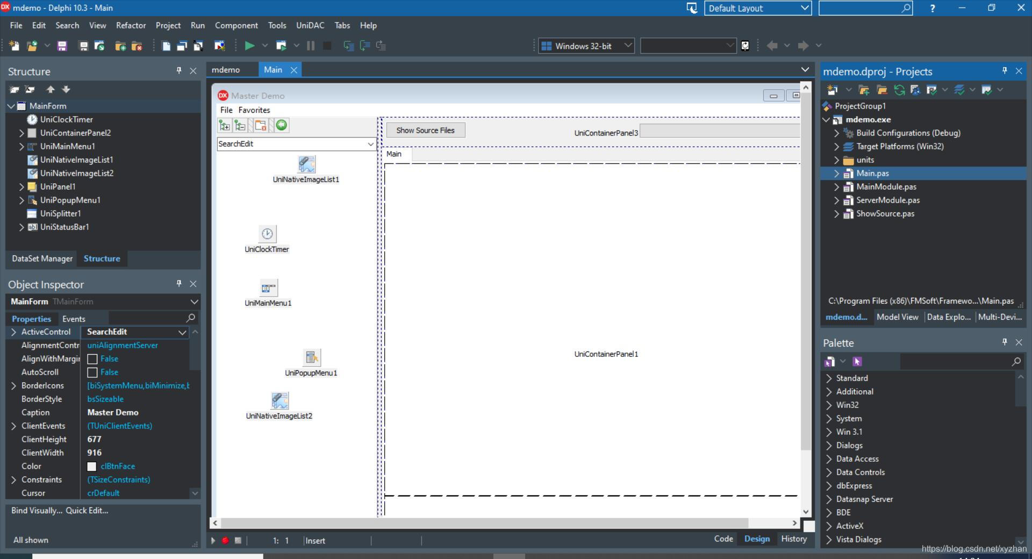Viewport: 1032px width, 559px height.
Task: Click the Add to project folder icon in Projects
Action: [864, 90]
